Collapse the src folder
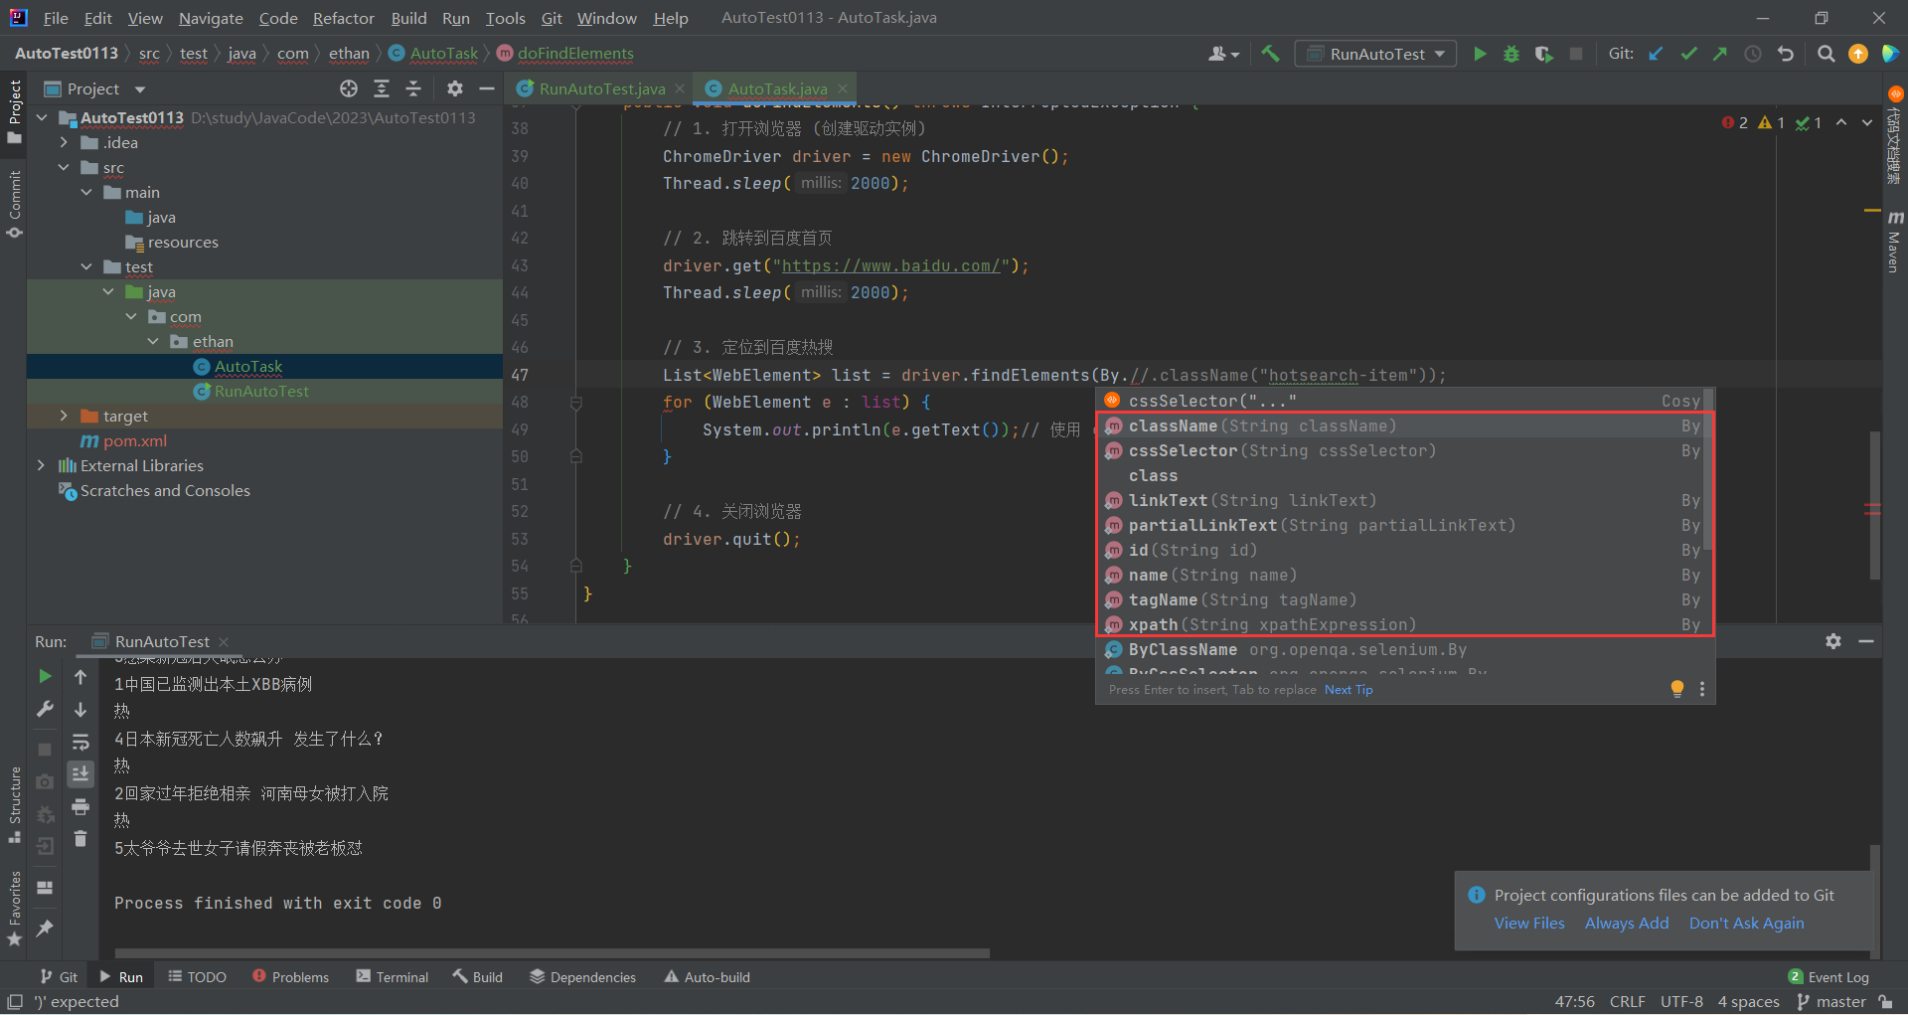The image size is (1908, 1015). click(64, 167)
